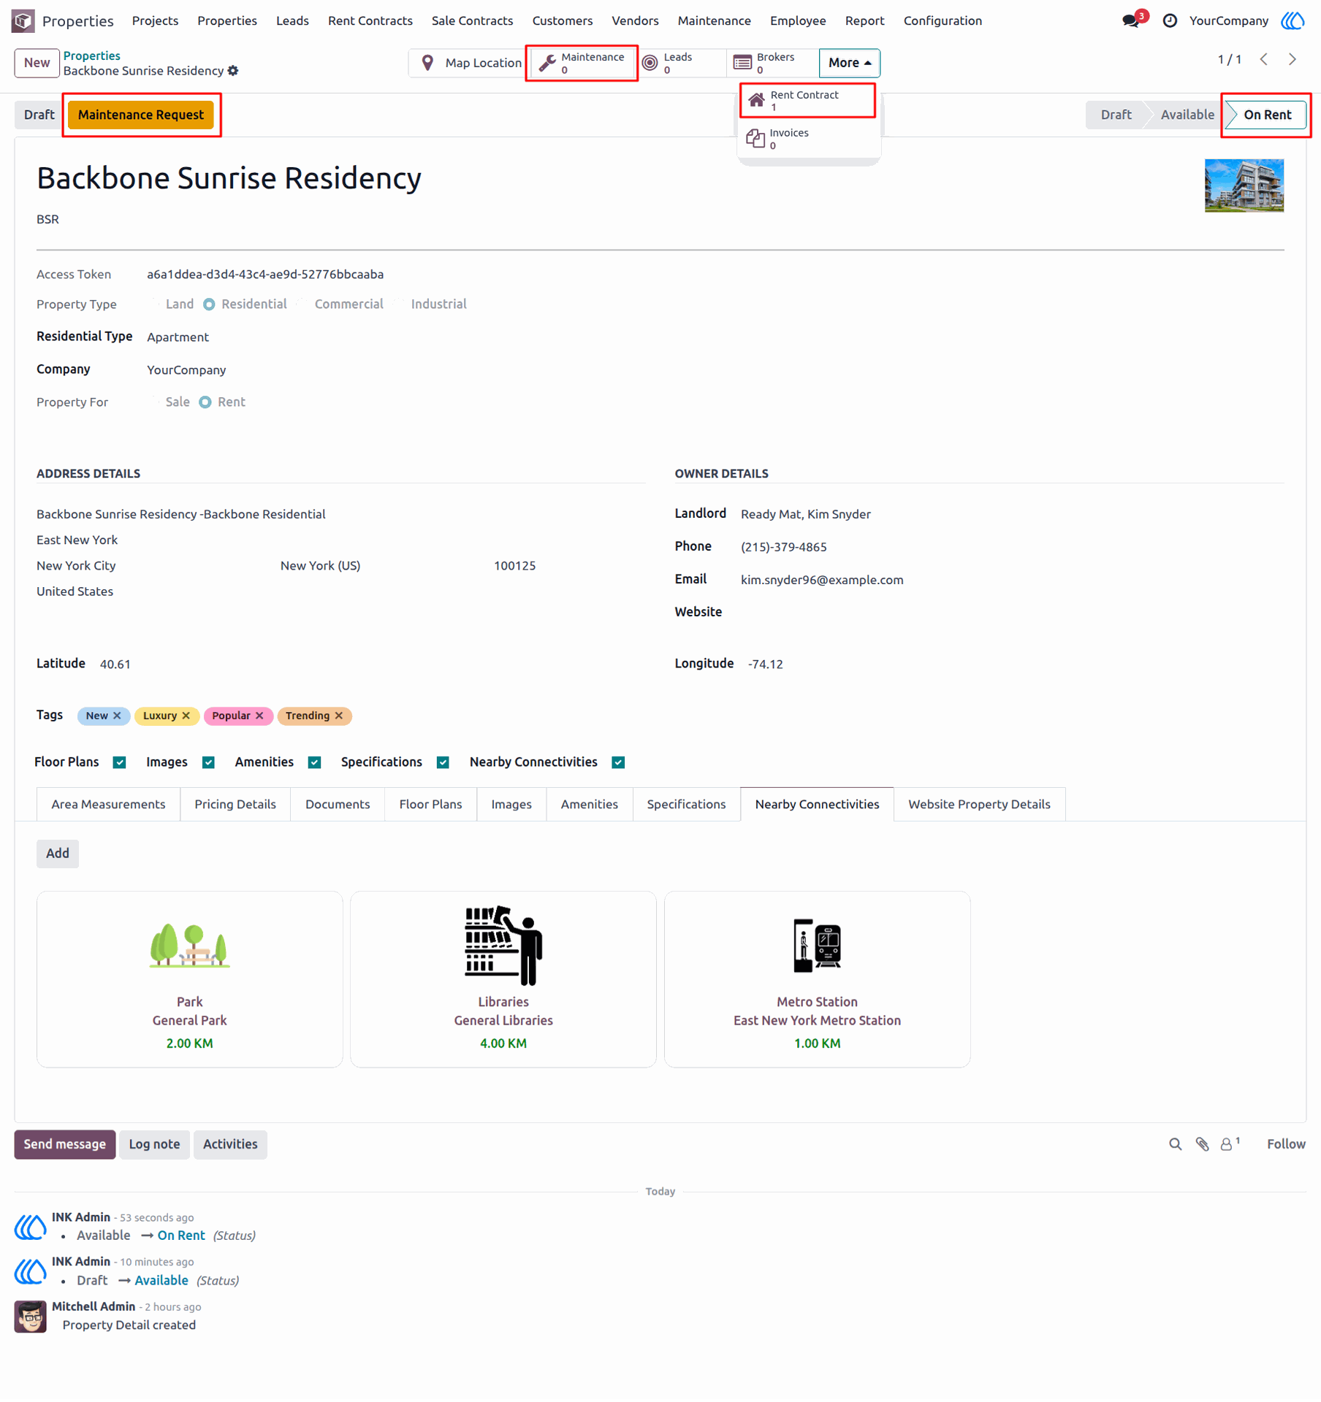Open the Company YourCompany field
Screen dimensions: 1321x1402
186,370
